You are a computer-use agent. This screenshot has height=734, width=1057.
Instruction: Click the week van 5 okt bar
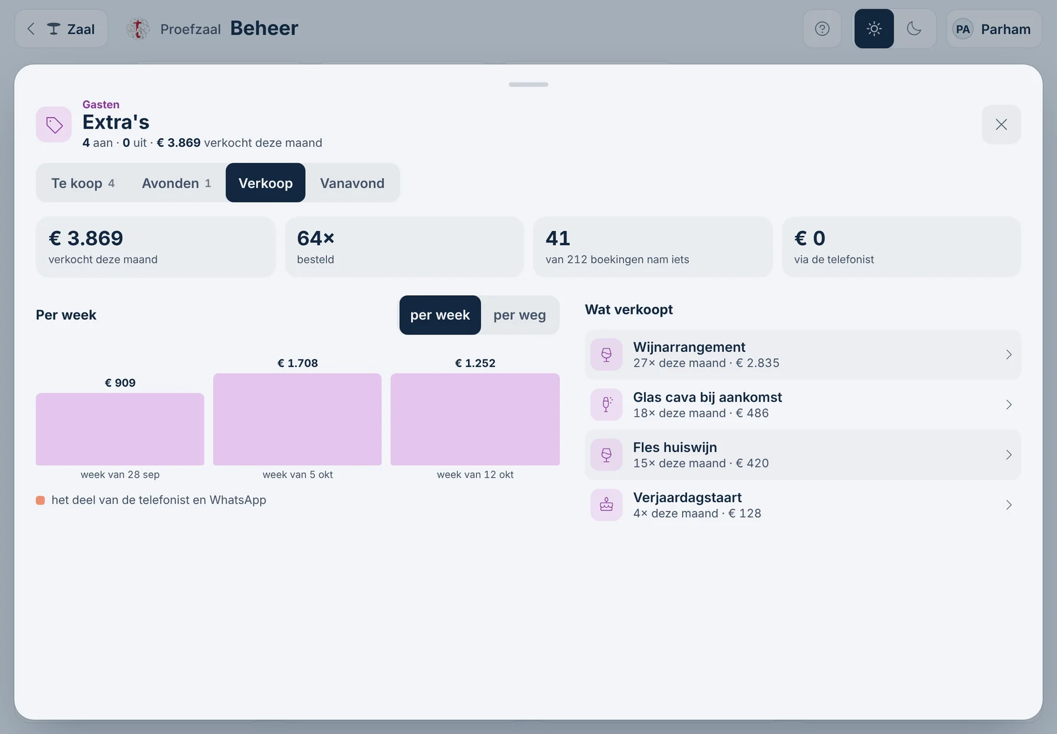[297, 420]
